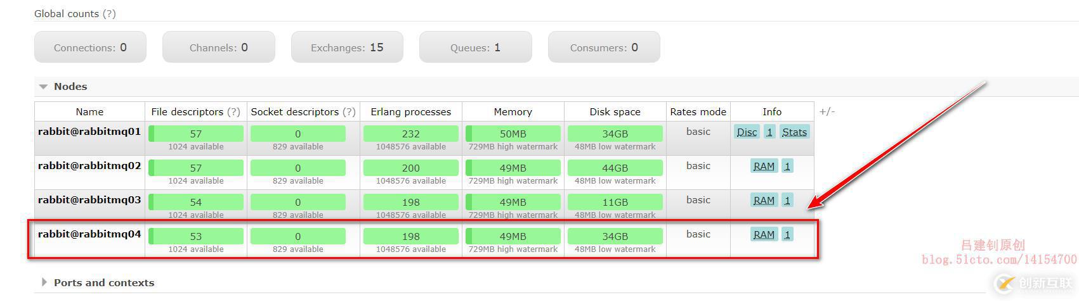Click the RAM badge for rabbitmq02
1079x302 pixels.
[763, 167]
